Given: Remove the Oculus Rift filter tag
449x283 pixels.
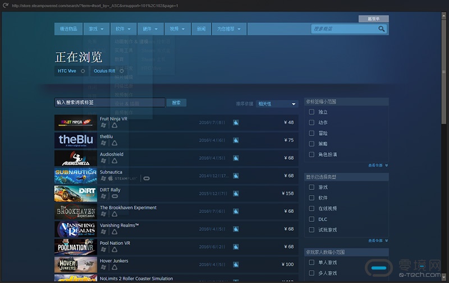Looking at the screenshot, I should pyautogui.click(x=122, y=71).
